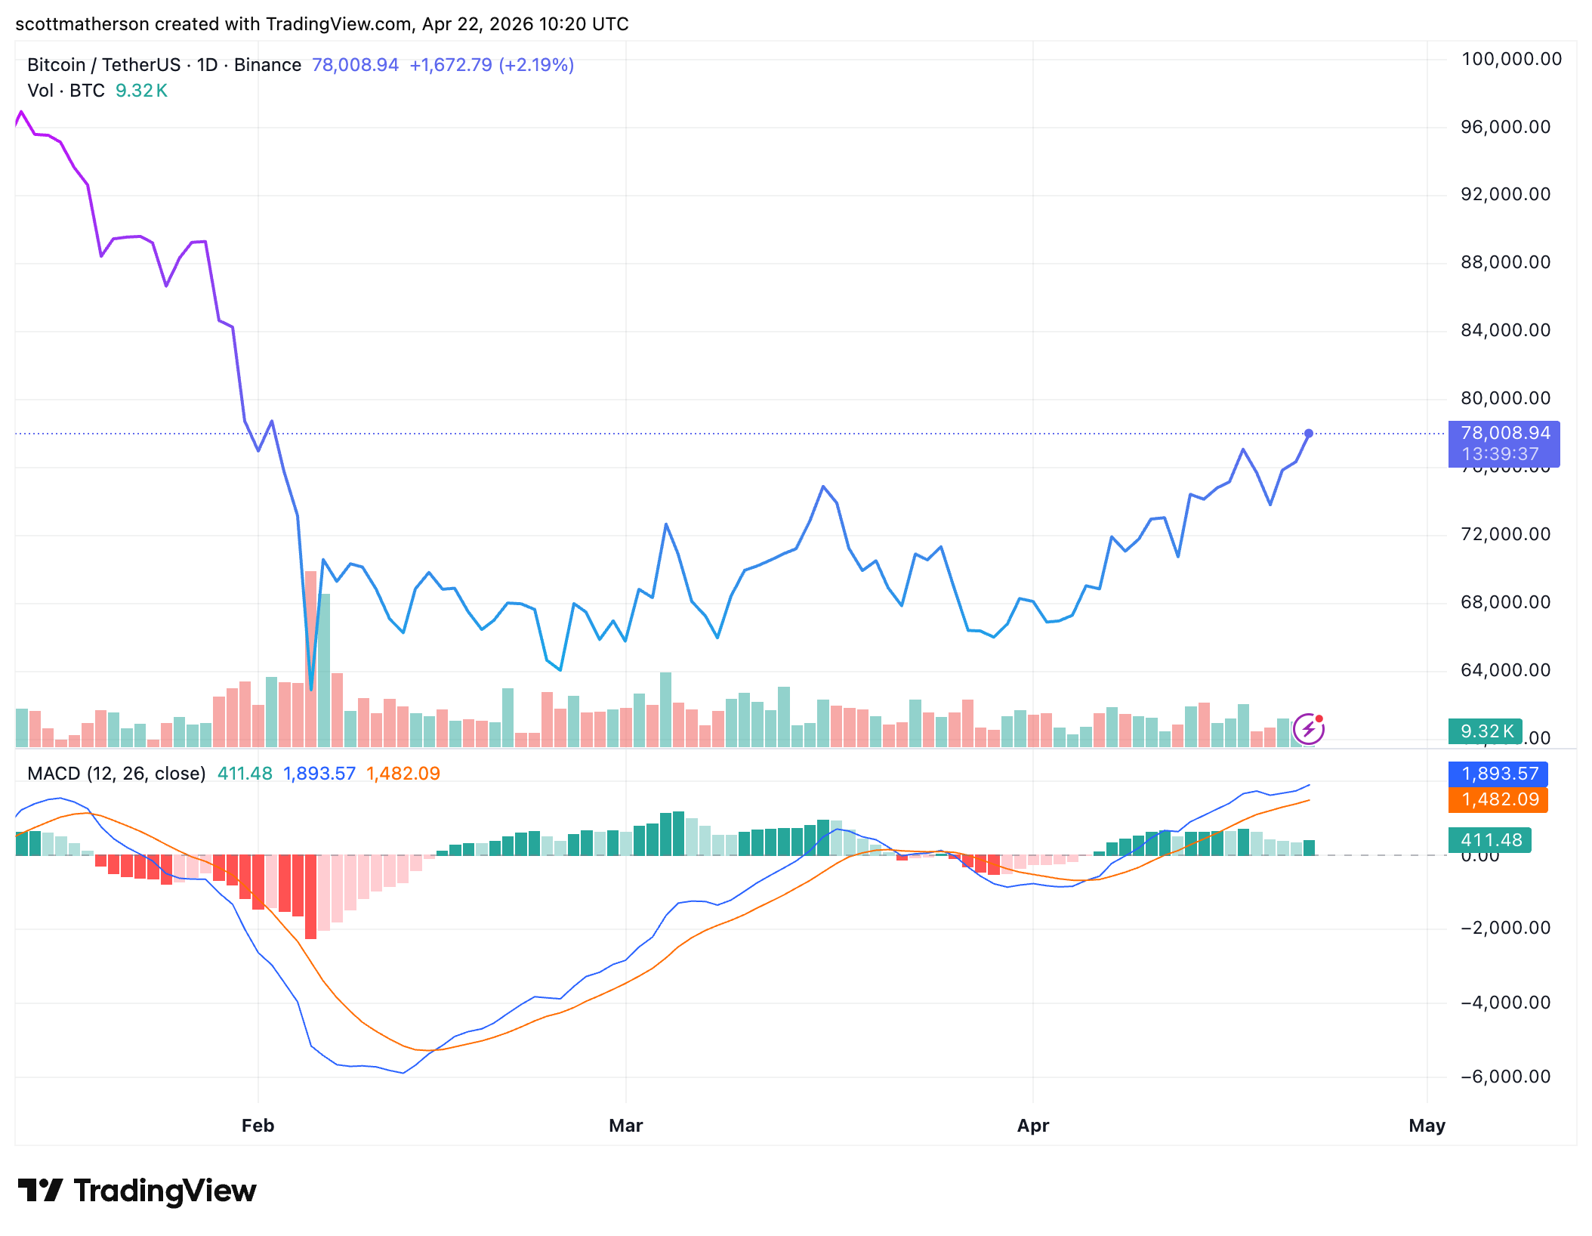This screenshot has height=1236, width=1592.
Task: Click the green 9.32 K volume axis tag
Action: point(1485,731)
